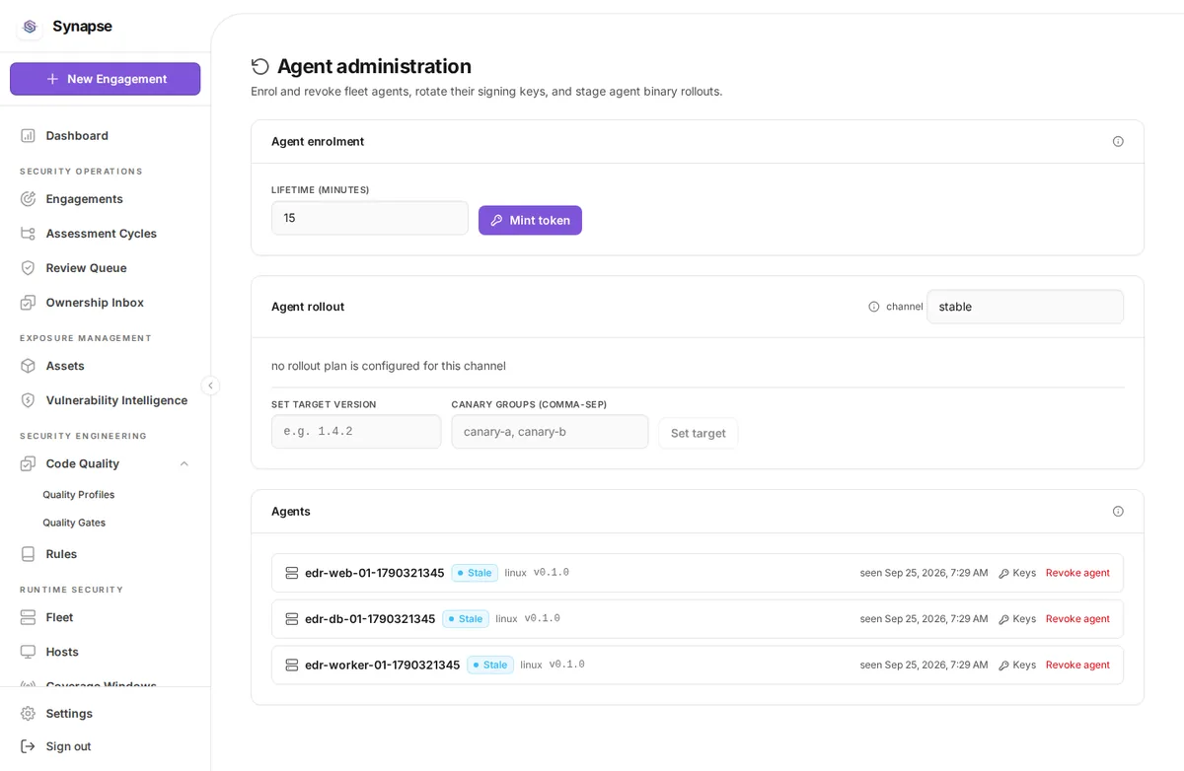Click the Code Quality icon
1184x771 pixels.
(x=28, y=463)
